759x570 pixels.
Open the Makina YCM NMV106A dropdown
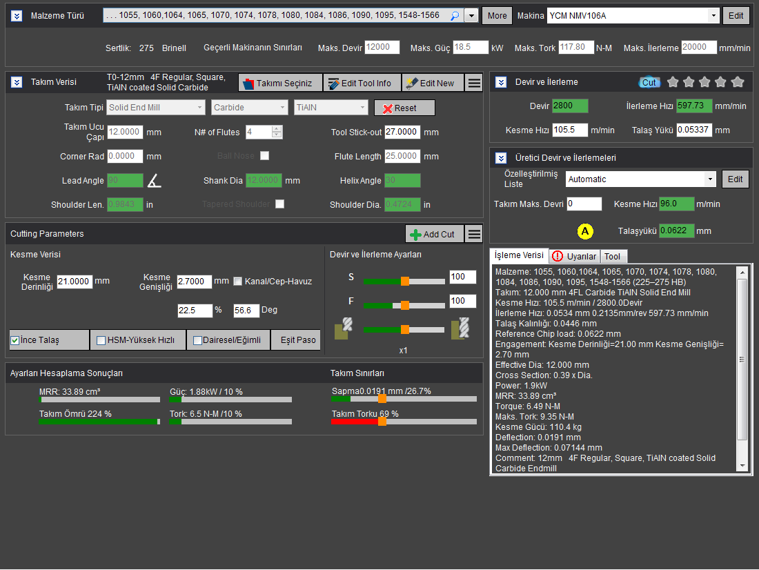pyautogui.click(x=713, y=15)
